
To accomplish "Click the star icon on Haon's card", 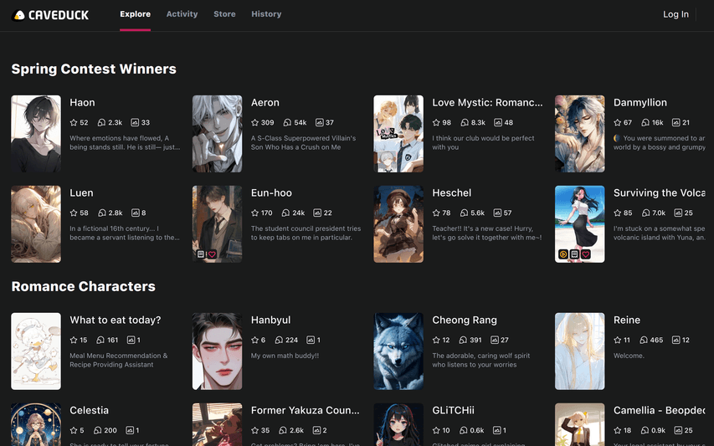I will pyautogui.click(x=74, y=123).
